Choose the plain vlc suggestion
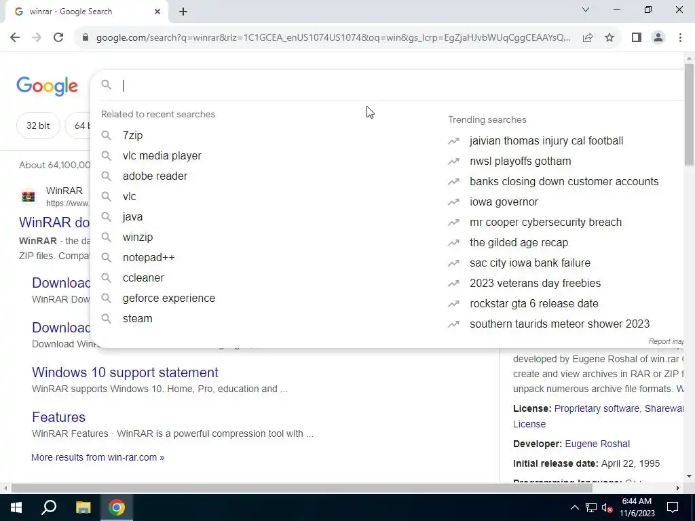The width and height of the screenshot is (695, 521). click(x=130, y=197)
